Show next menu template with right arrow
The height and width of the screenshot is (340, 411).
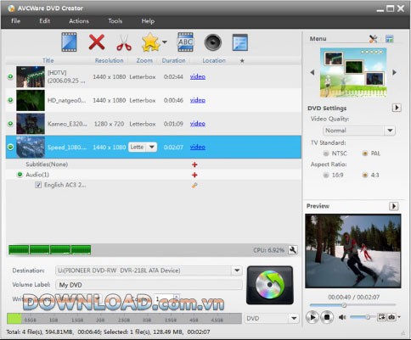pos(394,72)
